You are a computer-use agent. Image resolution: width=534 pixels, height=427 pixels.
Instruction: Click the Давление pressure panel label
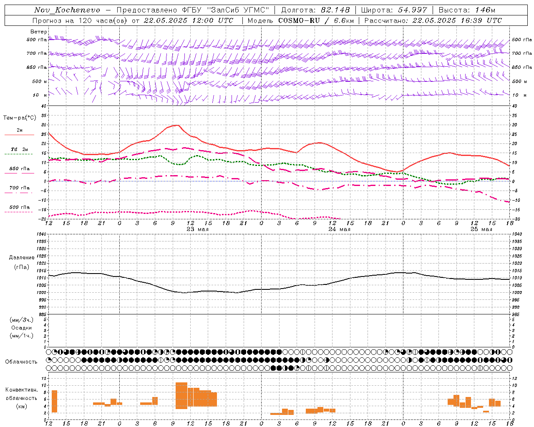tap(21, 258)
